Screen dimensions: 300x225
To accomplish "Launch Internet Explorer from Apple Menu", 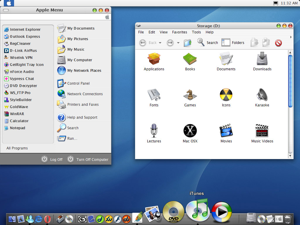I will coord(22,30).
